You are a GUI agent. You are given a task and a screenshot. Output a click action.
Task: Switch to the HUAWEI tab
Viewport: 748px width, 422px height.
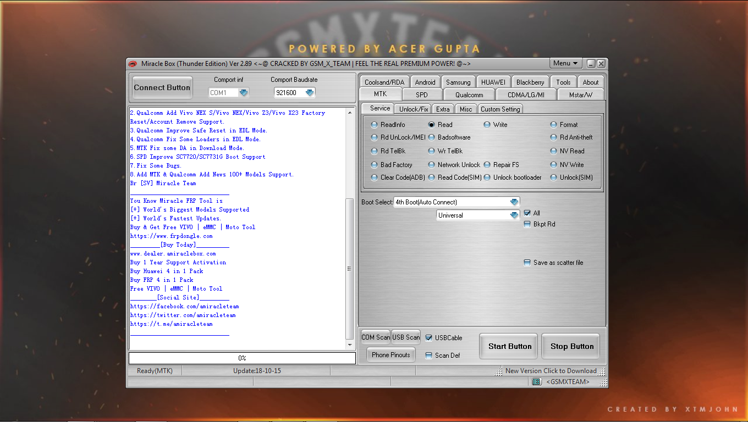click(x=493, y=82)
